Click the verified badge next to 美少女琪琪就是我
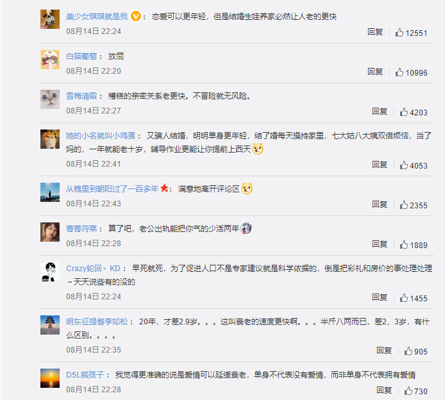The height and width of the screenshot is (400, 445). tap(135, 16)
